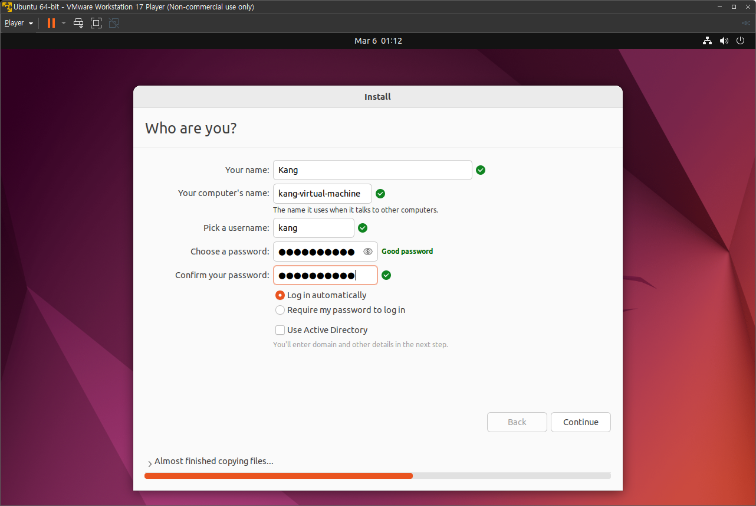Click the VMware application icon in title bar
Viewport: 756px width, 506px height.
(7, 6)
